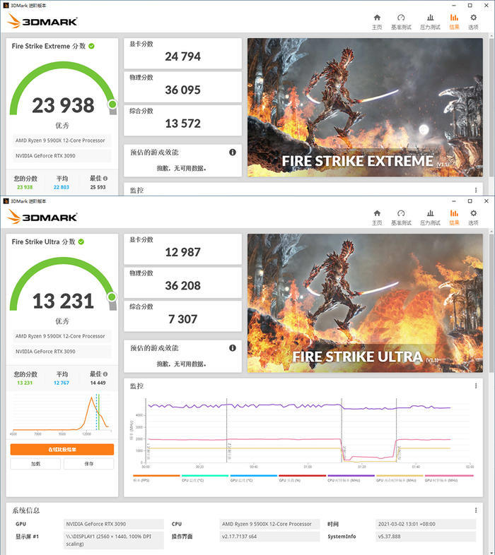Maximize the Fire Strike Ultra window
Image resolution: width=495 pixels, height=555 pixels.
click(470, 201)
